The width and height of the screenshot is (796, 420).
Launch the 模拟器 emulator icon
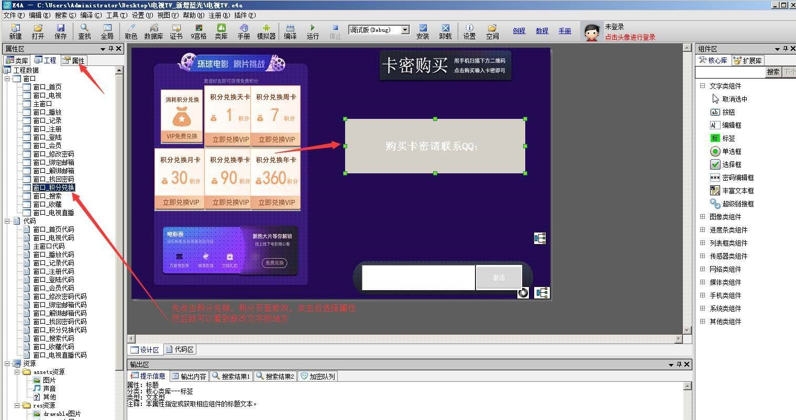[x=266, y=31]
